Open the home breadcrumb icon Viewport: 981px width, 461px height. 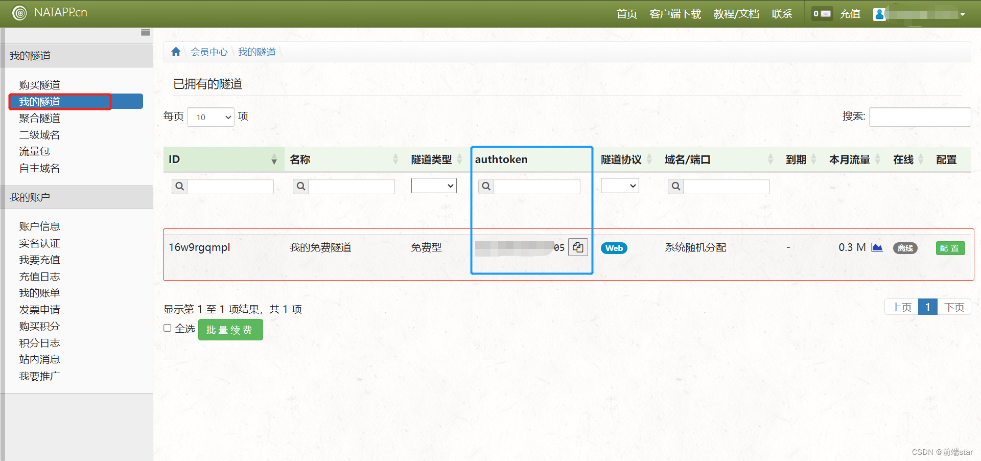coord(176,52)
